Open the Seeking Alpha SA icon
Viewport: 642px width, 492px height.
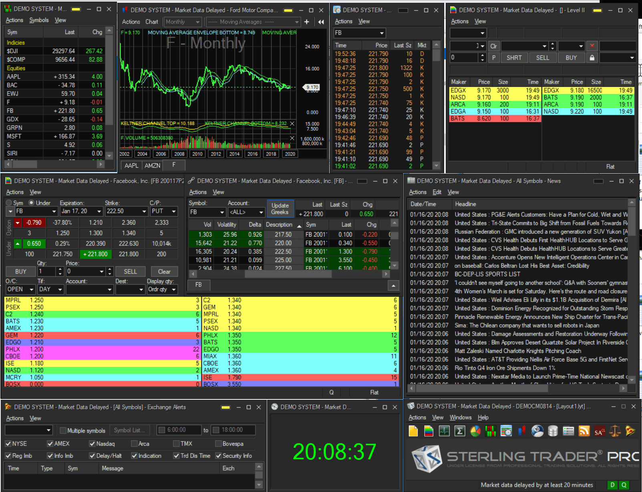[x=600, y=431]
